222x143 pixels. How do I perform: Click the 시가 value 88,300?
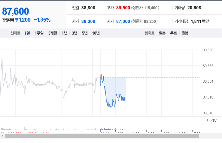click(88, 21)
